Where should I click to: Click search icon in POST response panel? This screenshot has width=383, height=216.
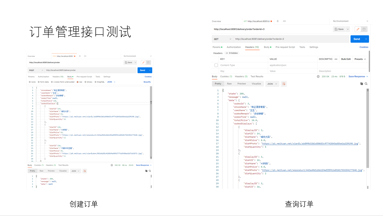coord(150,171)
